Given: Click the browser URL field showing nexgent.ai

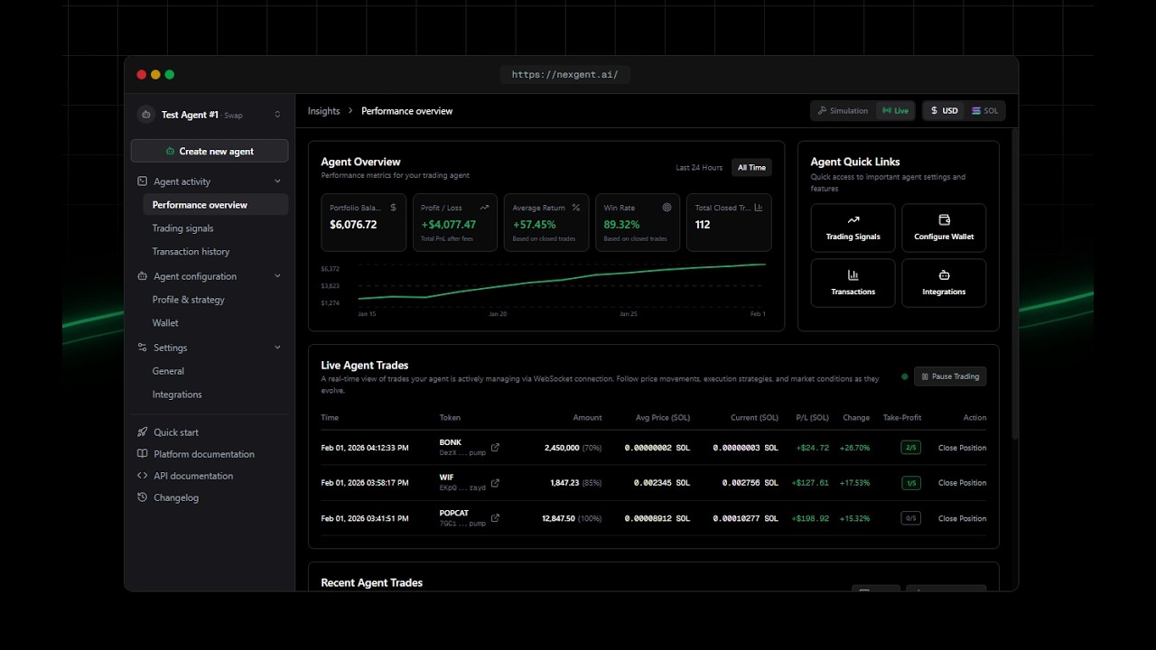Looking at the screenshot, I should (x=565, y=75).
